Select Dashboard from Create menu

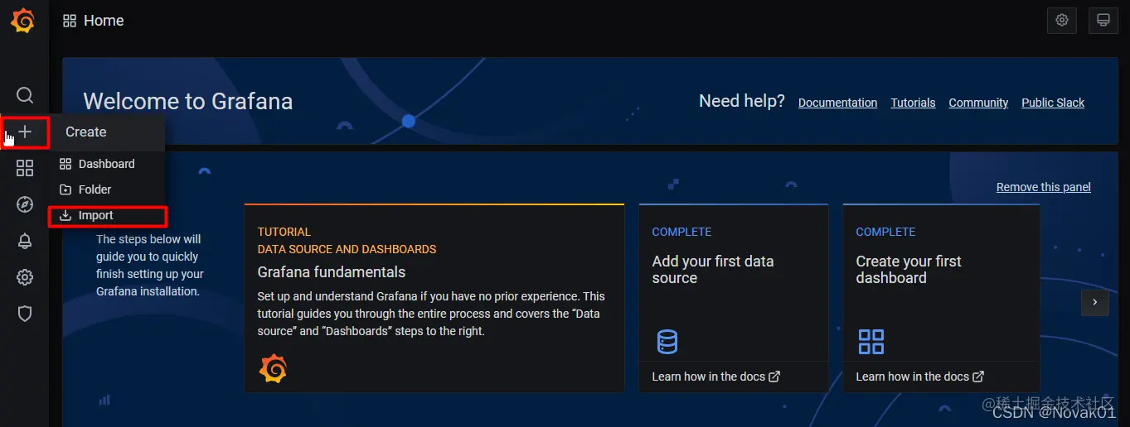(107, 164)
